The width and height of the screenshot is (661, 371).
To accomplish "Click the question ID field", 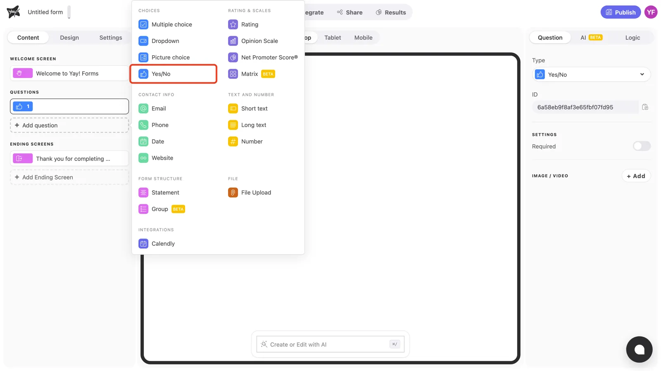I will (585, 107).
